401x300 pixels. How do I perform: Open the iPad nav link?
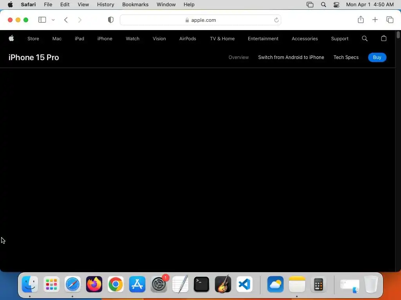[79, 39]
